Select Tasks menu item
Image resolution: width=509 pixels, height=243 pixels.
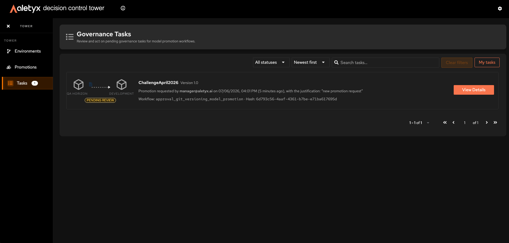pyautogui.click(x=28, y=83)
